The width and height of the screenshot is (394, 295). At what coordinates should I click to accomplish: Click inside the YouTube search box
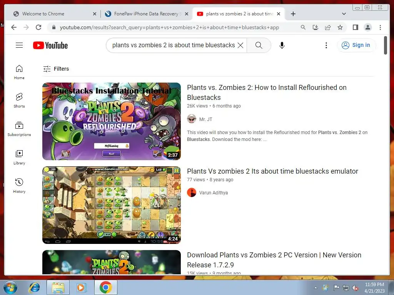[x=174, y=45]
